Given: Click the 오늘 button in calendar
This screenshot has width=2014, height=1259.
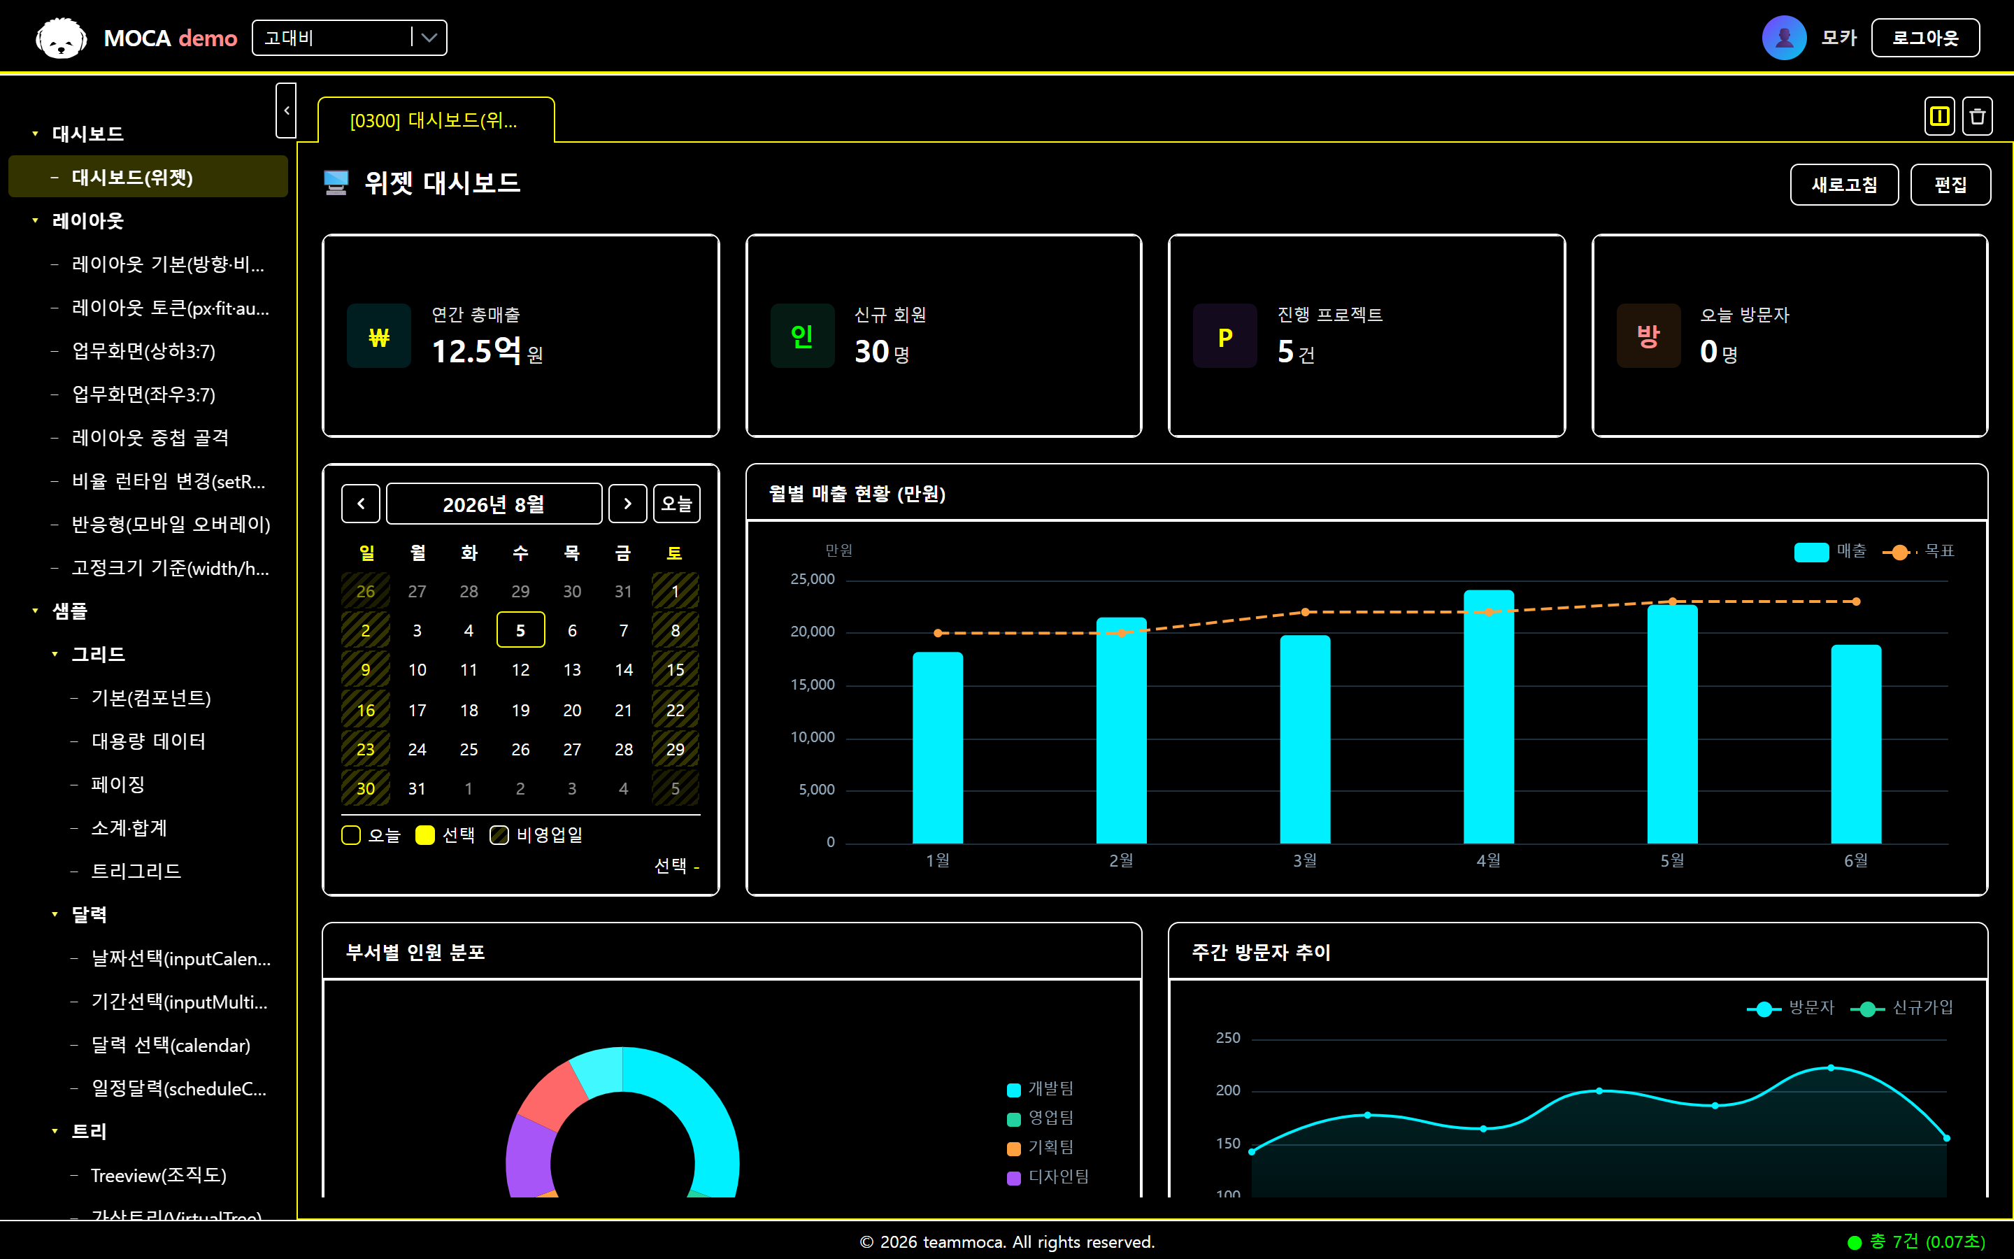Looking at the screenshot, I should 677,504.
